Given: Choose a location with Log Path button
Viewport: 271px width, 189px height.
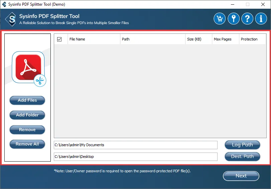Looking at the screenshot, I should tap(242, 145).
